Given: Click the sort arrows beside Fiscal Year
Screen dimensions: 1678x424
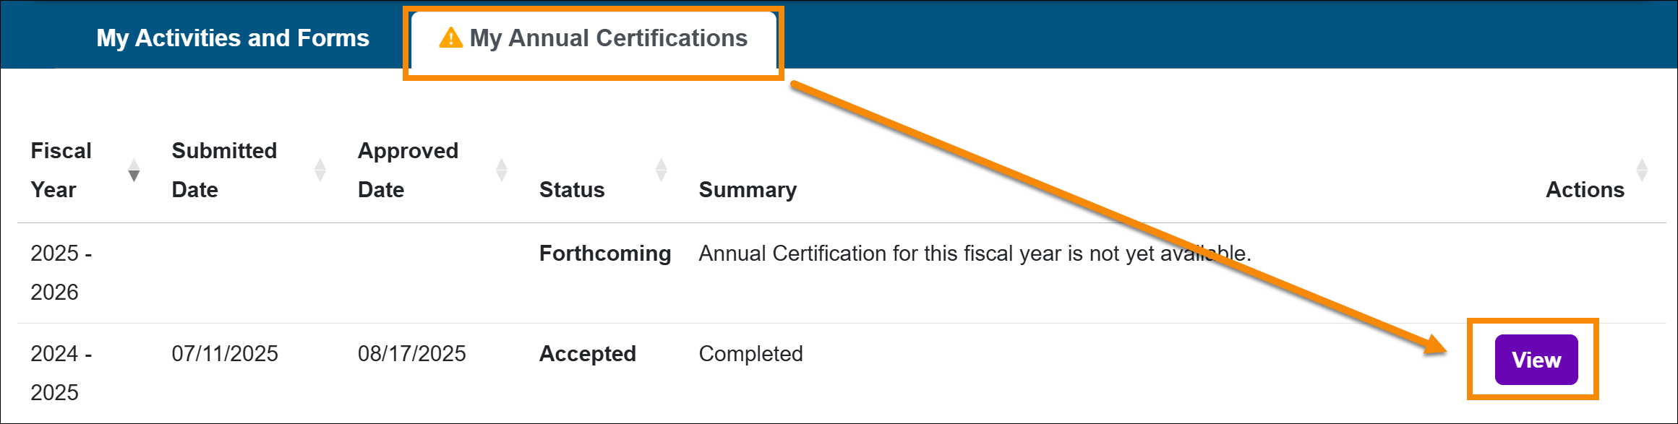Looking at the screenshot, I should tap(134, 170).
